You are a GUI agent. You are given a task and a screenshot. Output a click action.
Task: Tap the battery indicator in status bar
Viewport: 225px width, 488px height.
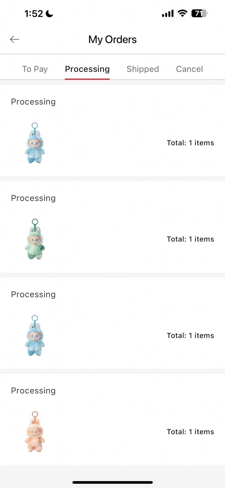tap(200, 13)
